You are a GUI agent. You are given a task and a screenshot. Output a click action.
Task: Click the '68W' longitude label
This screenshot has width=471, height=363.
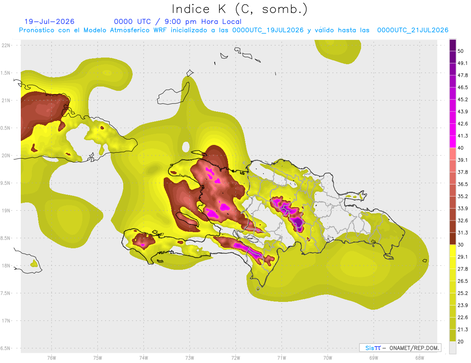420,358
